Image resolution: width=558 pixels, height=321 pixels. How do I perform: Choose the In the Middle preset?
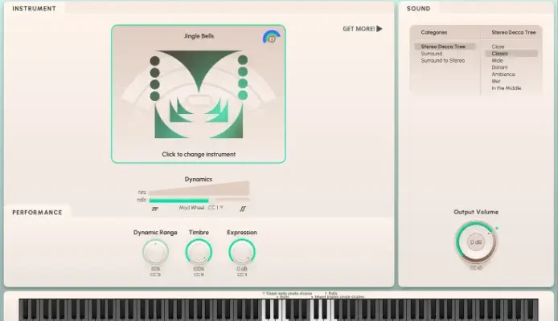coord(507,88)
